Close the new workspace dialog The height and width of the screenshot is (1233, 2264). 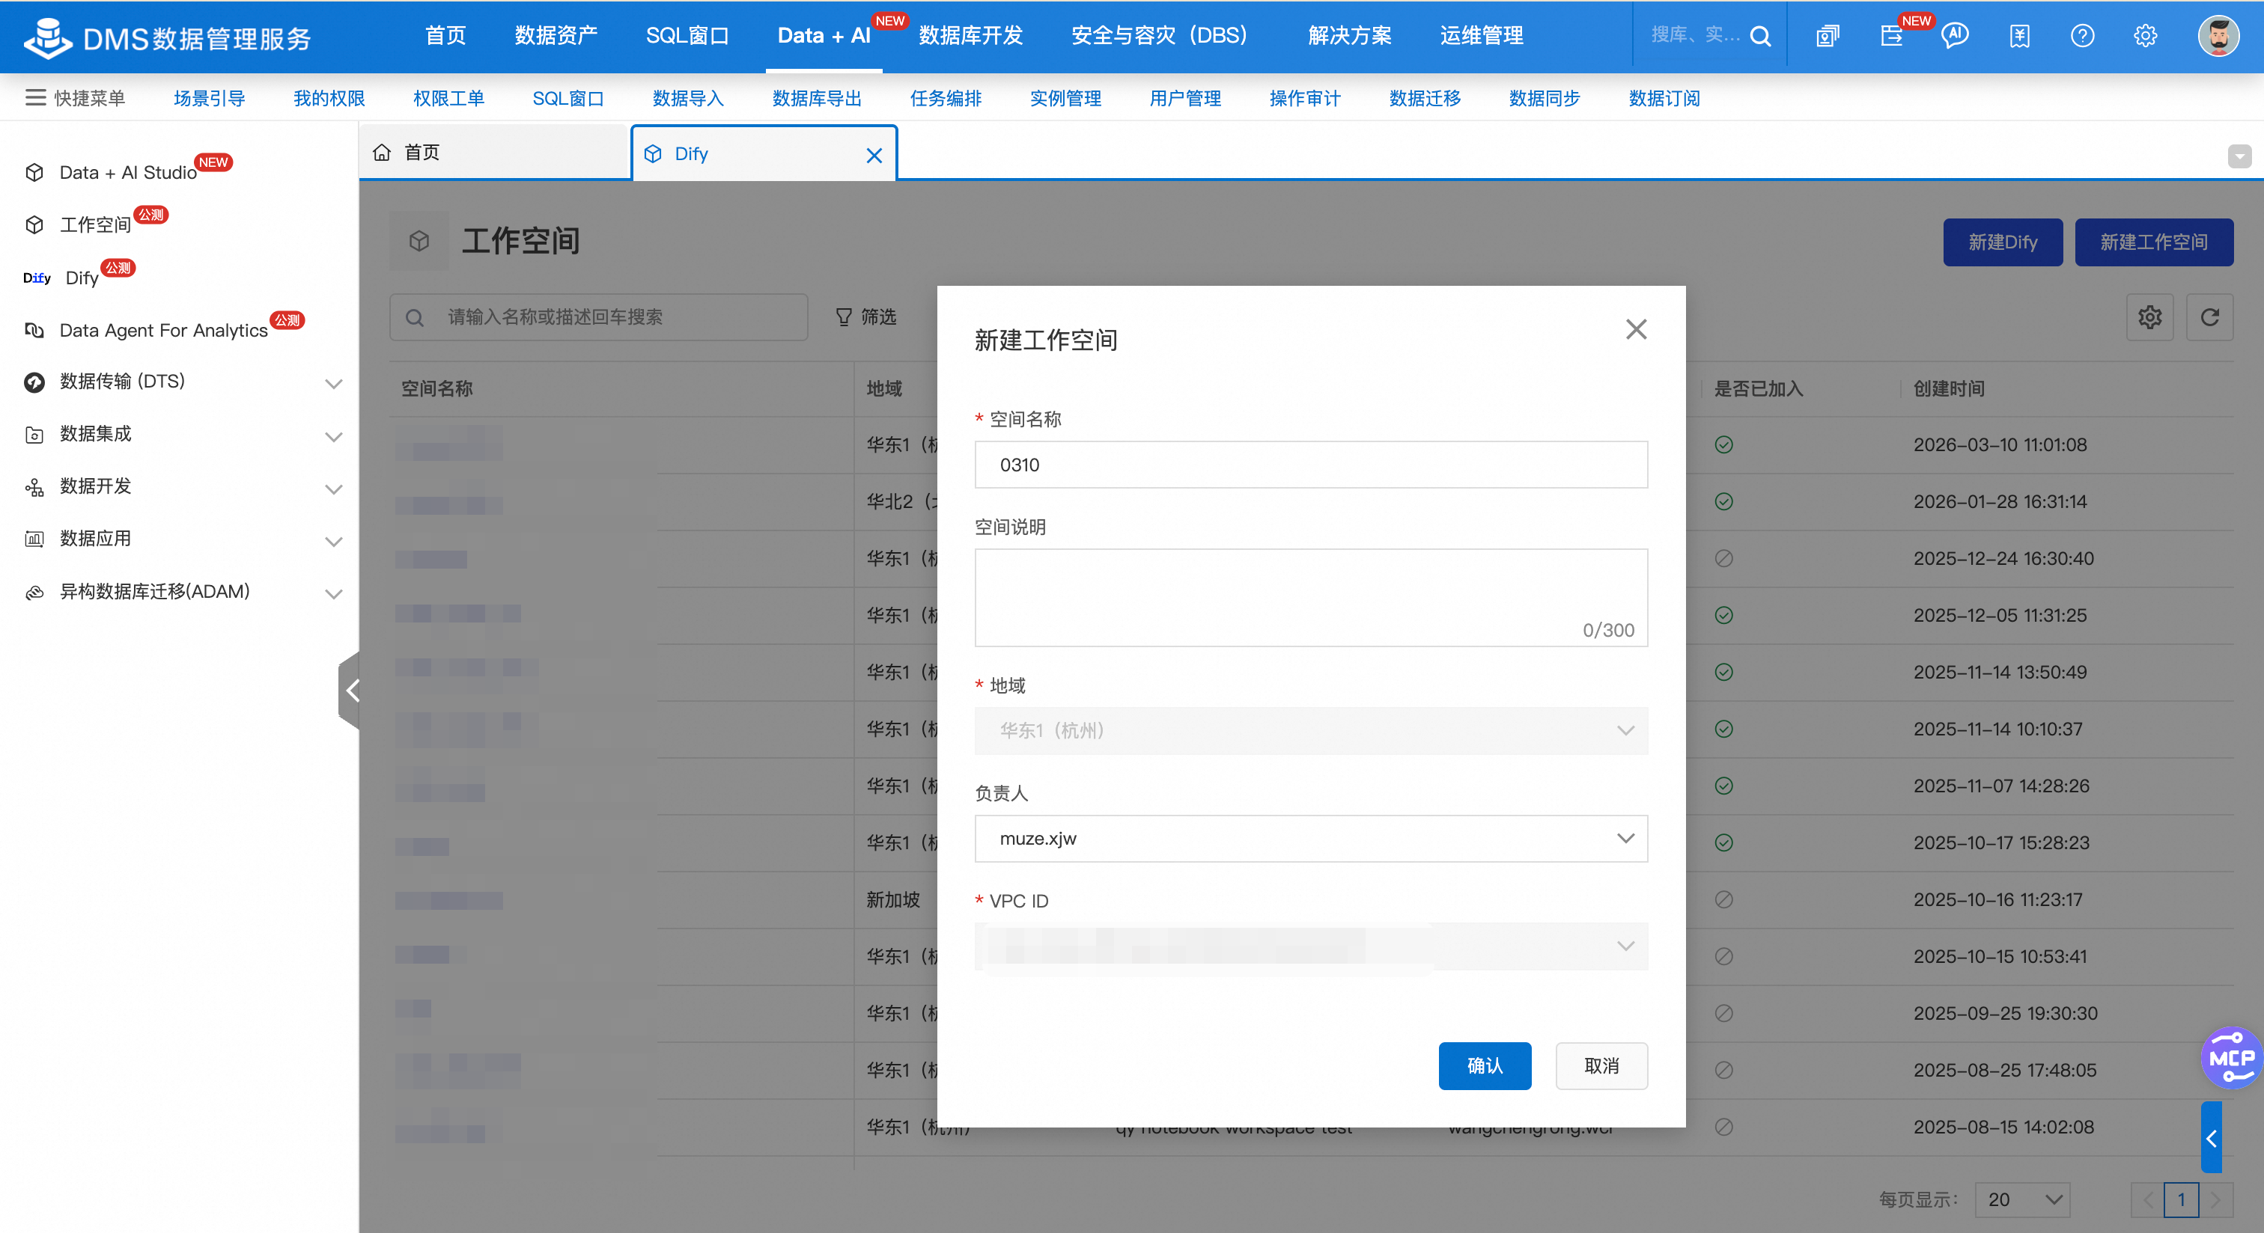coord(1636,329)
